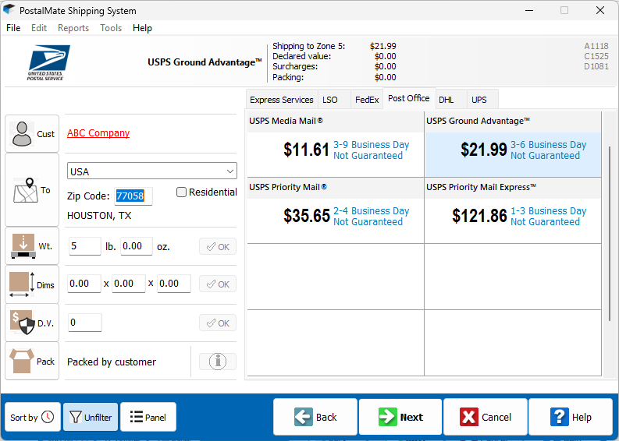Viewport: 619px width, 441px height.
Task: Switch to the Express Services tab
Action: (282, 100)
